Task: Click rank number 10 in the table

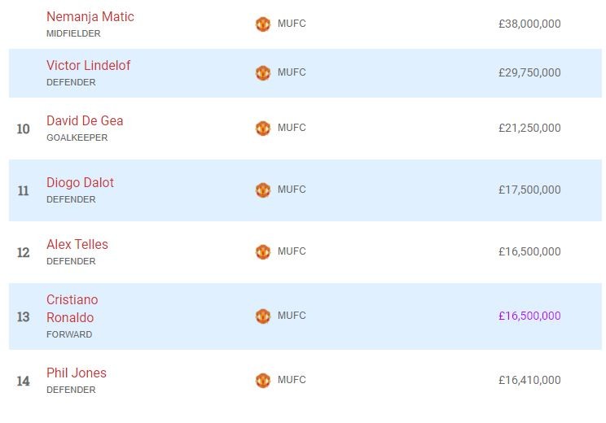Action: pos(23,129)
